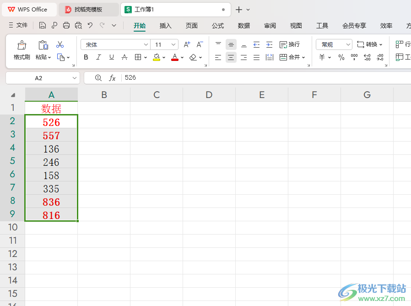The width and height of the screenshot is (411, 306).
Task: Toggle Bold formatting
Action: tap(86, 57)
